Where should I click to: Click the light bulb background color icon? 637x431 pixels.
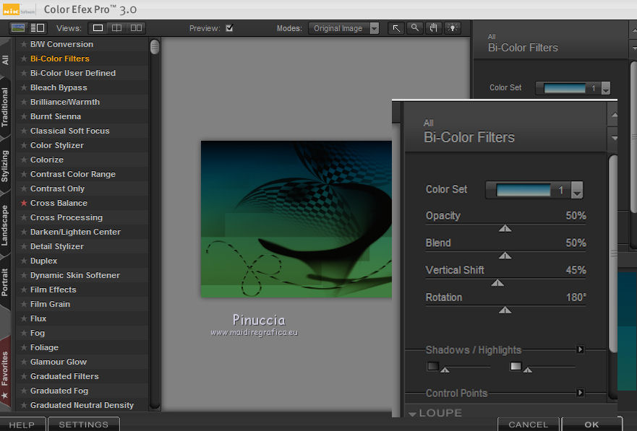[453, 28]
